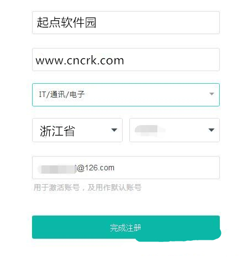
Task: Click the 完成注册 button
Action: (x=126, y=227)
